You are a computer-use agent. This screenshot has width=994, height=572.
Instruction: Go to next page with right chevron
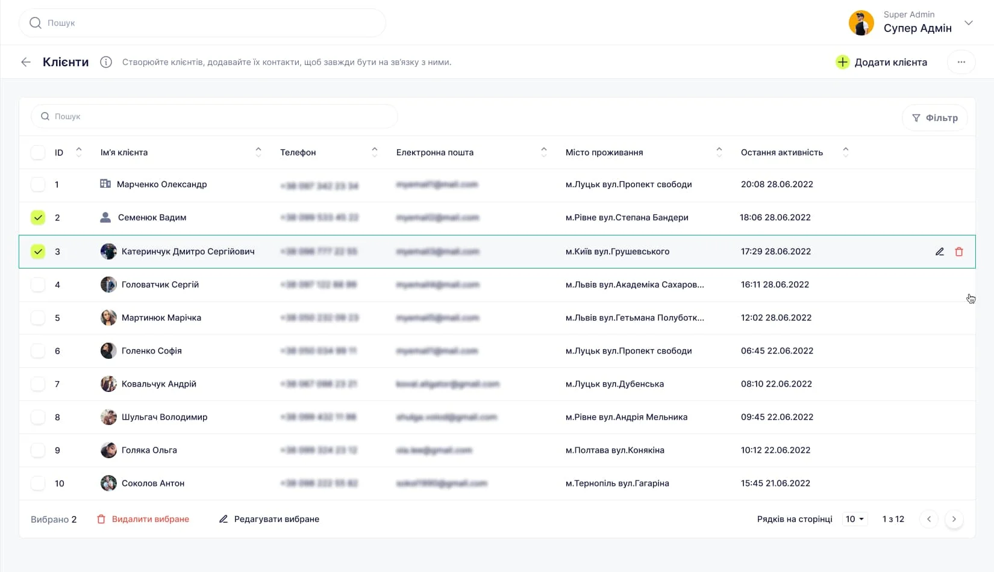pyautogui.click(x=954, y=519)
